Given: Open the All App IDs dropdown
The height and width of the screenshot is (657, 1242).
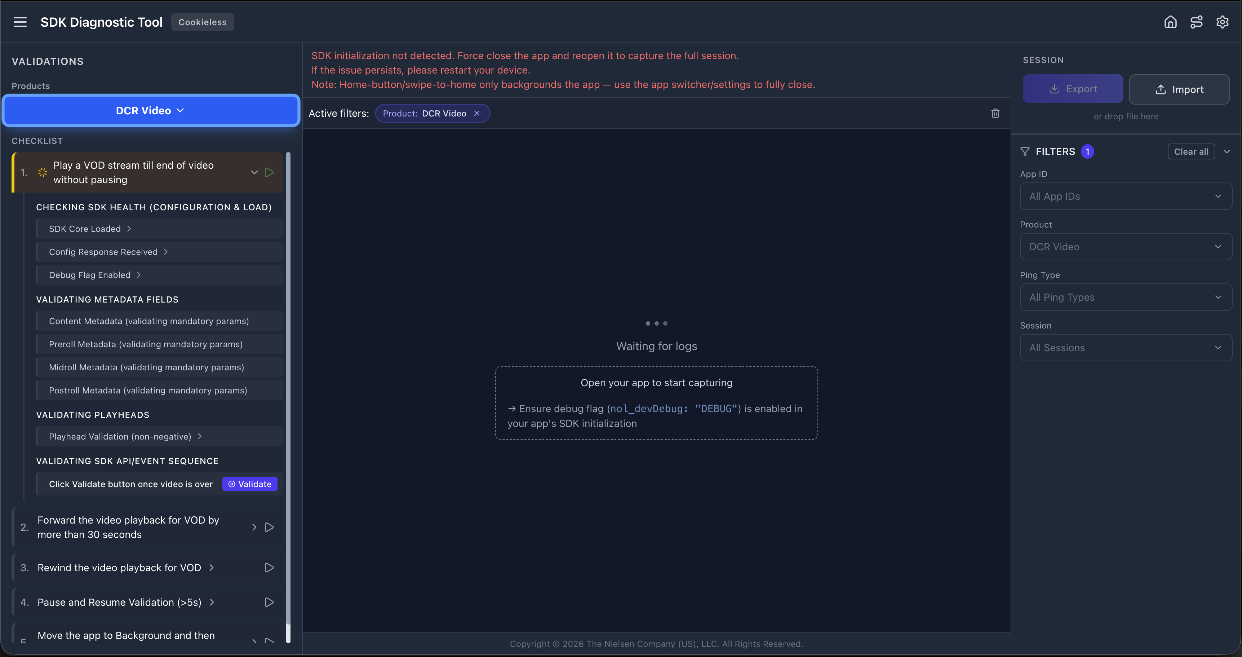Looking at the screenshot, I should [1125, 196].
